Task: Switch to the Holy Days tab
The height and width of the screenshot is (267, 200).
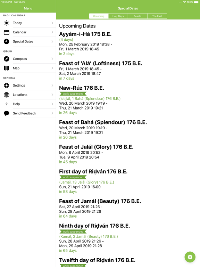Action: coord(118,16)
